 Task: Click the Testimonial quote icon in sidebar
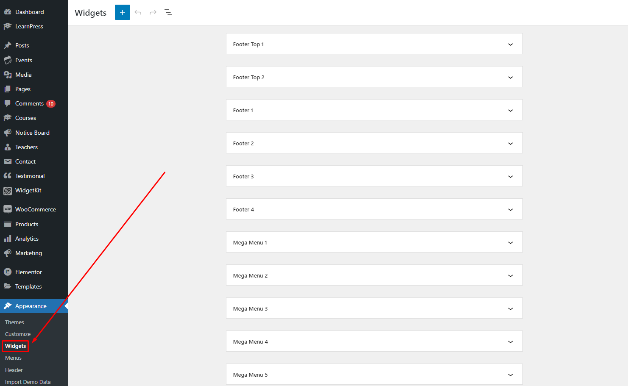click(x=8, y=176)
